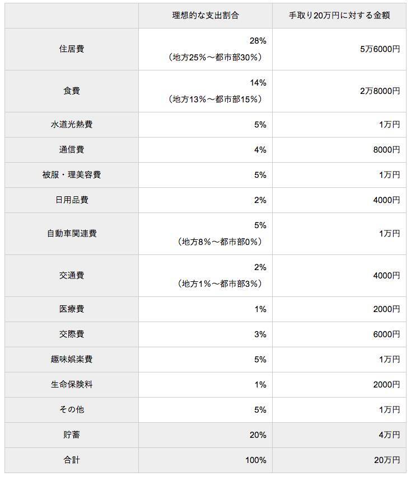Select the 趣味娯楽費 category cell
Screen dimensions: 411x477
72,360
